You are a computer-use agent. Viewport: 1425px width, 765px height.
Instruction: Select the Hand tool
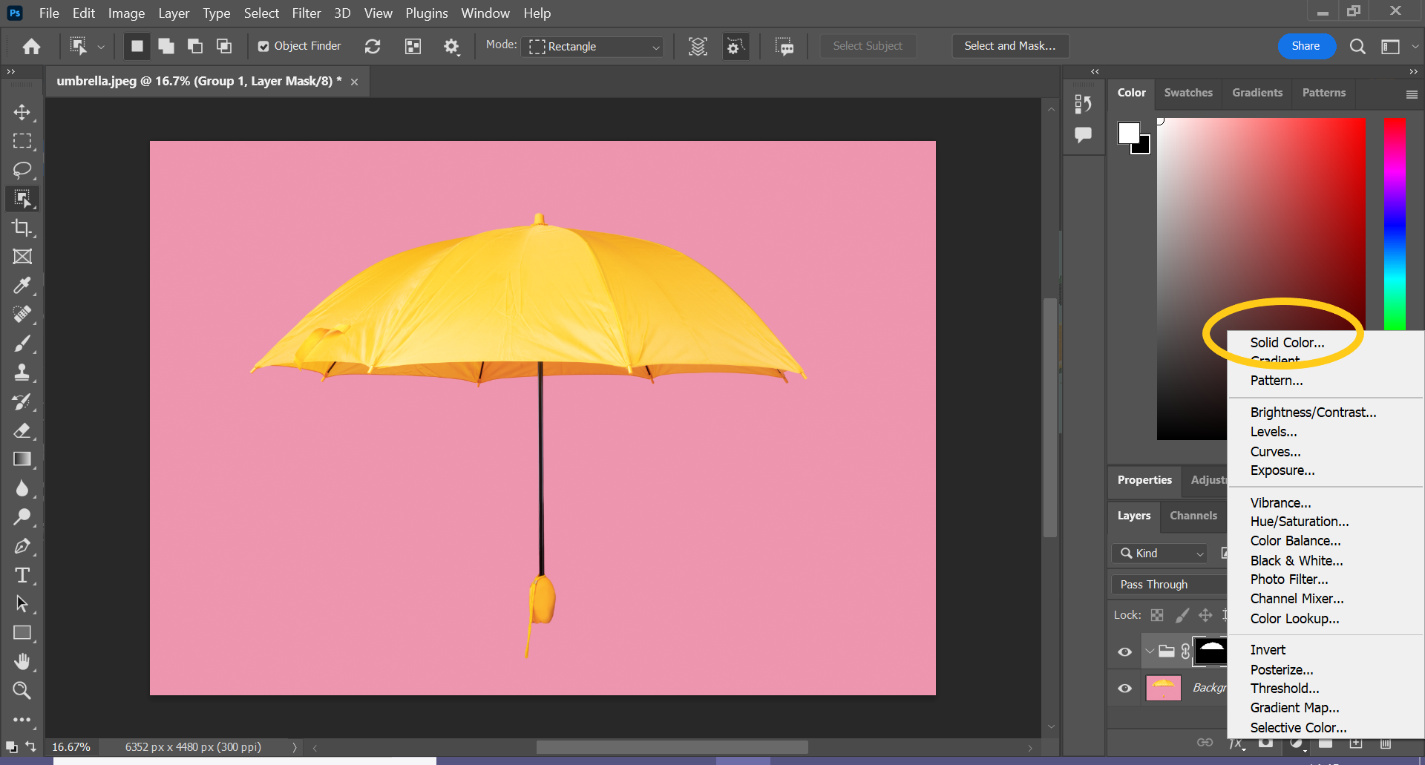tap(22, 662)
